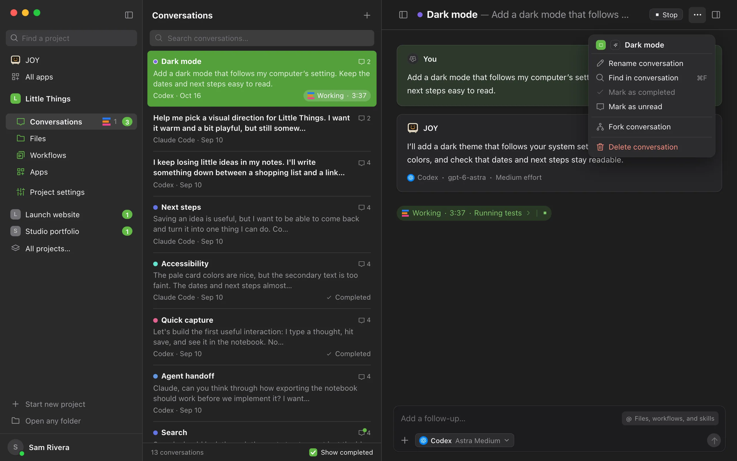Click the comment count icon on Dark mode card
The image size is (737, 461).
click(362, 62)
